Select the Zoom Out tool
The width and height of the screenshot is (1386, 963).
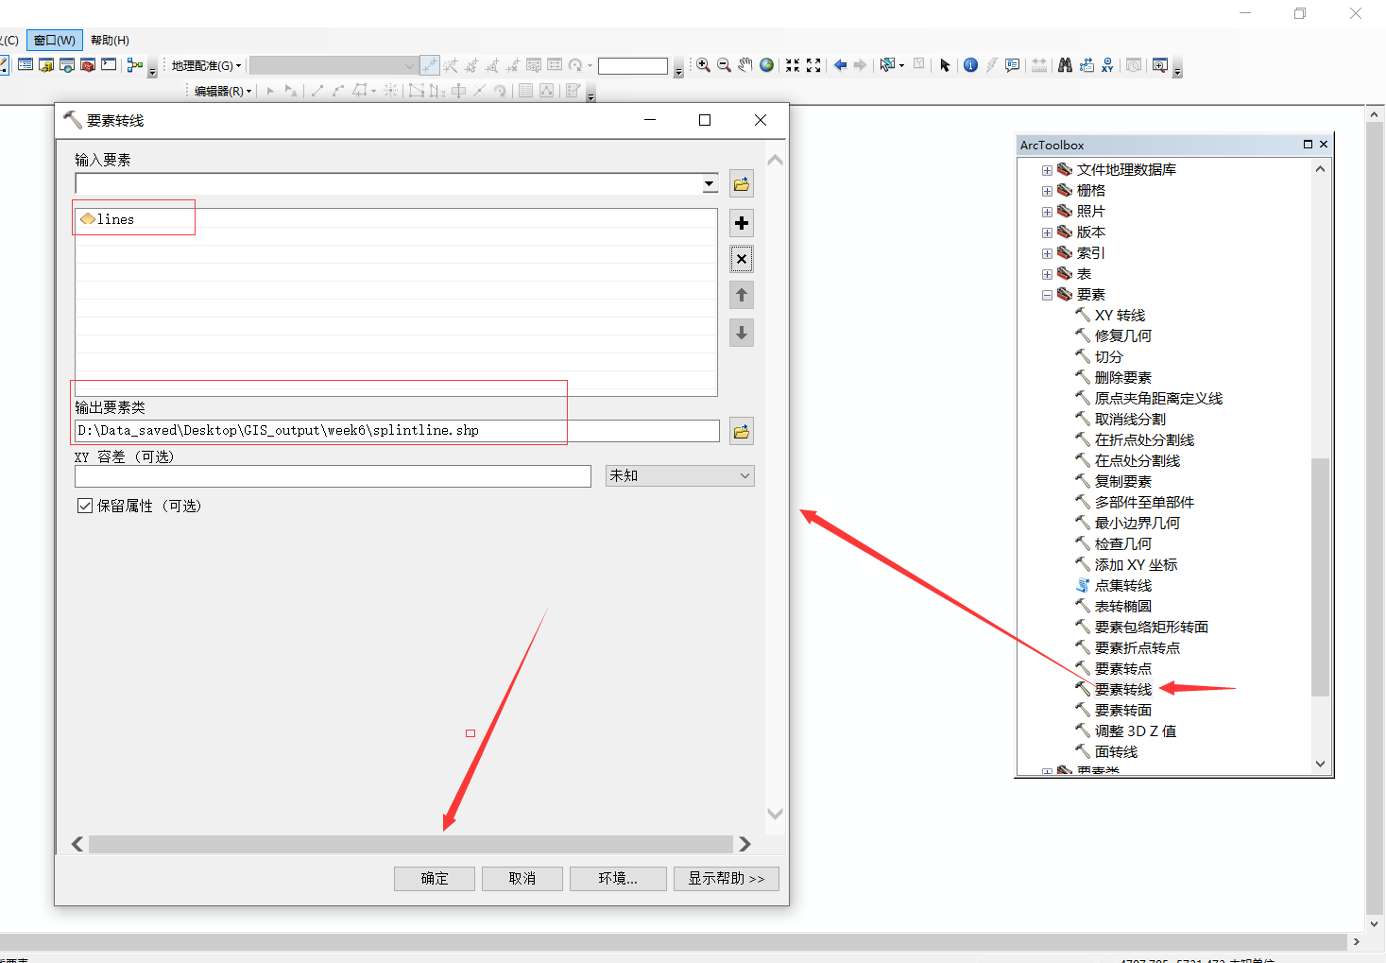pos(724,65)
